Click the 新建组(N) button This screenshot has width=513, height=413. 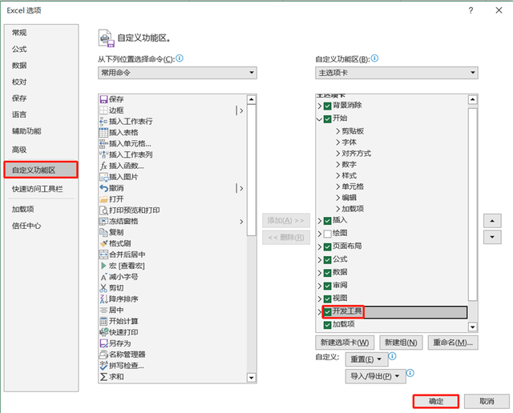pyautogui.click(x=401, y=343)
